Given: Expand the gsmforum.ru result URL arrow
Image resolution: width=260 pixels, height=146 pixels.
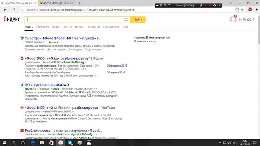Looking at the screenshot, I should pyautogui.click(x=85, y=62).
